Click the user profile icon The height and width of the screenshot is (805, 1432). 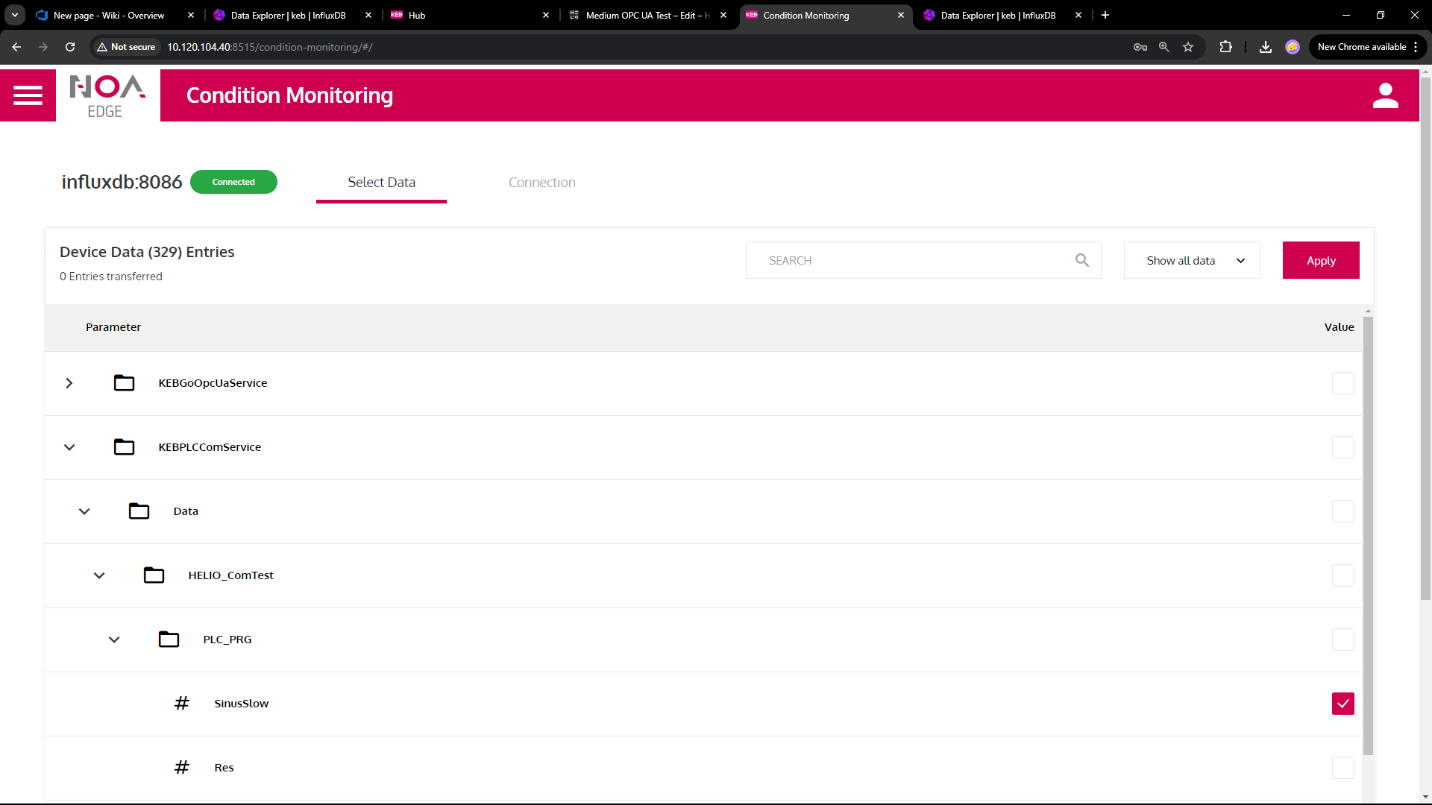(1385, 95)
